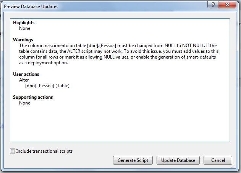Viewport: 241px width, 173px height.
Task: Click the Update Database button
Action: click(178, 160)
